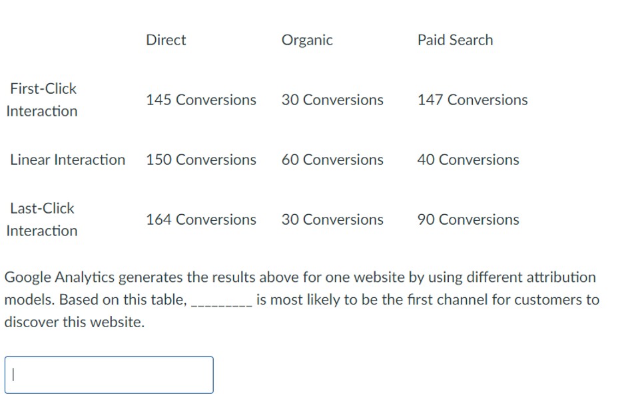
Task: Select the 60 Conversions cell
Action: pyautogui.click(x=332, y=160)
